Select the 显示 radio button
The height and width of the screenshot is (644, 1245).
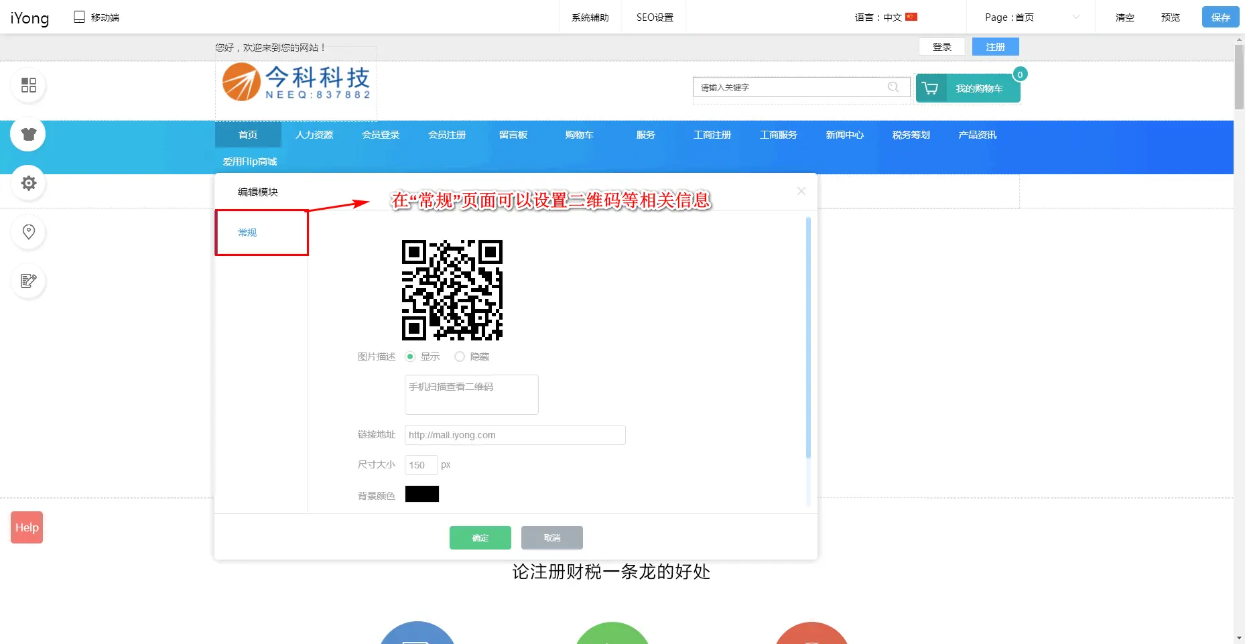click(x=410, y=357)
